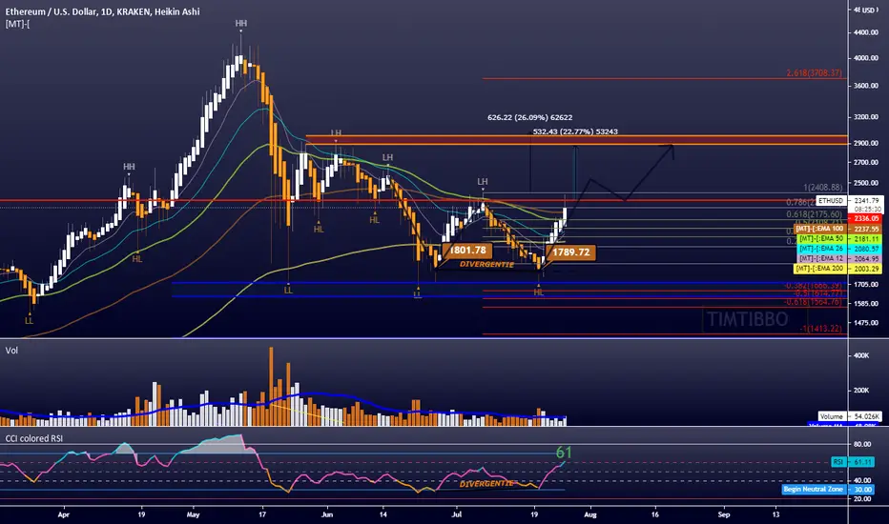The image size is (889, 524).
Task: Click DIVERGENTIE text in the RSI pane
Action: tap(486, 484)
